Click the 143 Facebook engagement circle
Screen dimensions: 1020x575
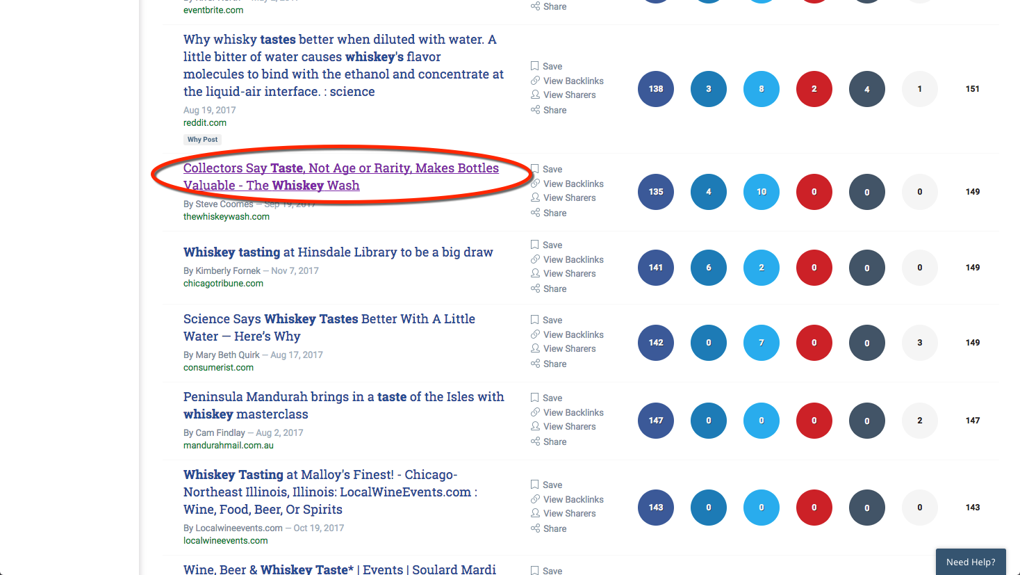pos(656,508)
